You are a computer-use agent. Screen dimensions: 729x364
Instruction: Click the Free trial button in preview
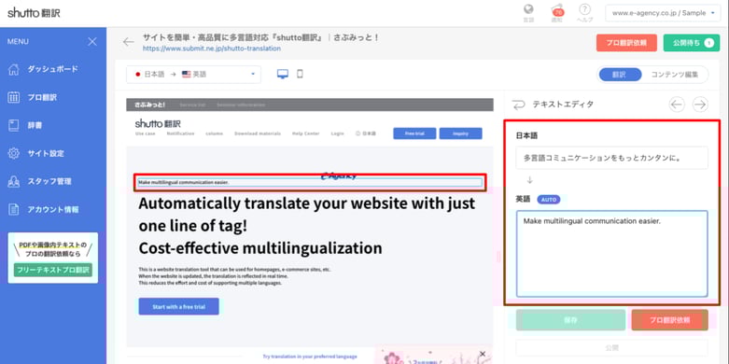coord(414,133)
